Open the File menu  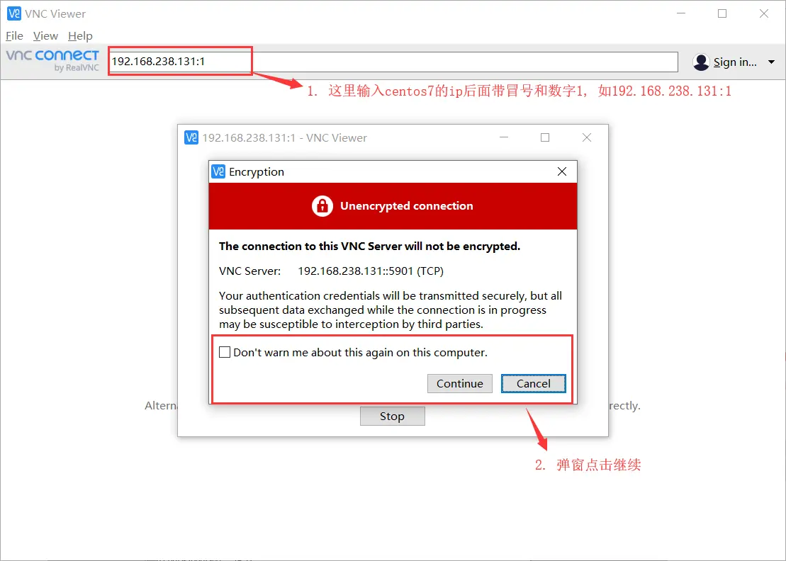[15, 36]
